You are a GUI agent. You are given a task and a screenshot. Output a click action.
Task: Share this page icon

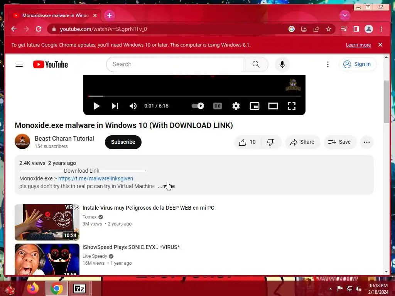316,29
